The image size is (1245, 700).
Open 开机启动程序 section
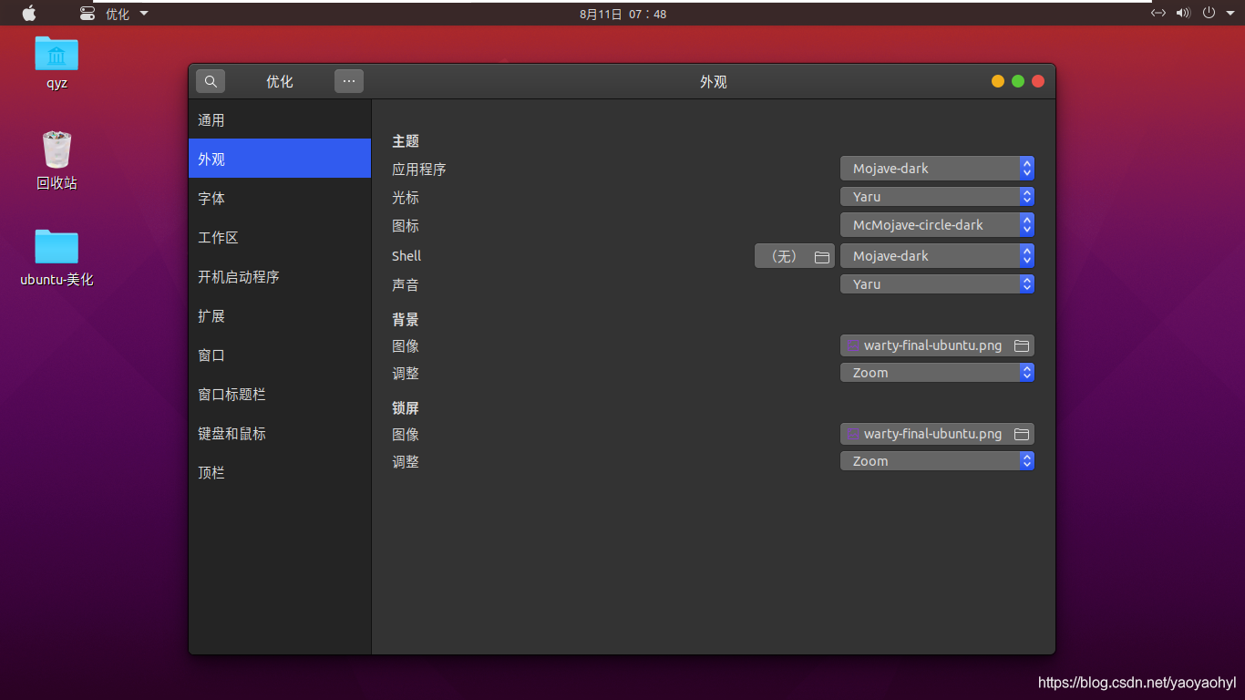click(280, 276)
